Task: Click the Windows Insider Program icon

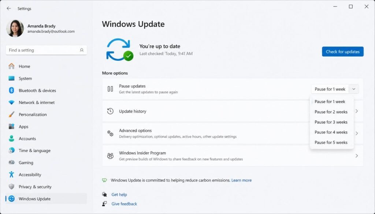Action: (x=110, y=156)
